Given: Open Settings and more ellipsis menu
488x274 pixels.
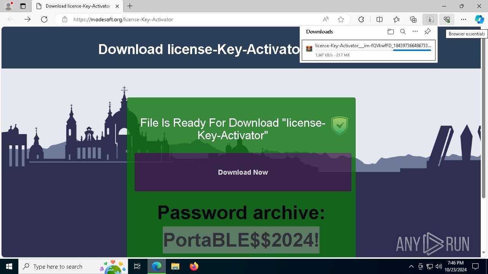Looking at the screenshot, I should 464,19.
